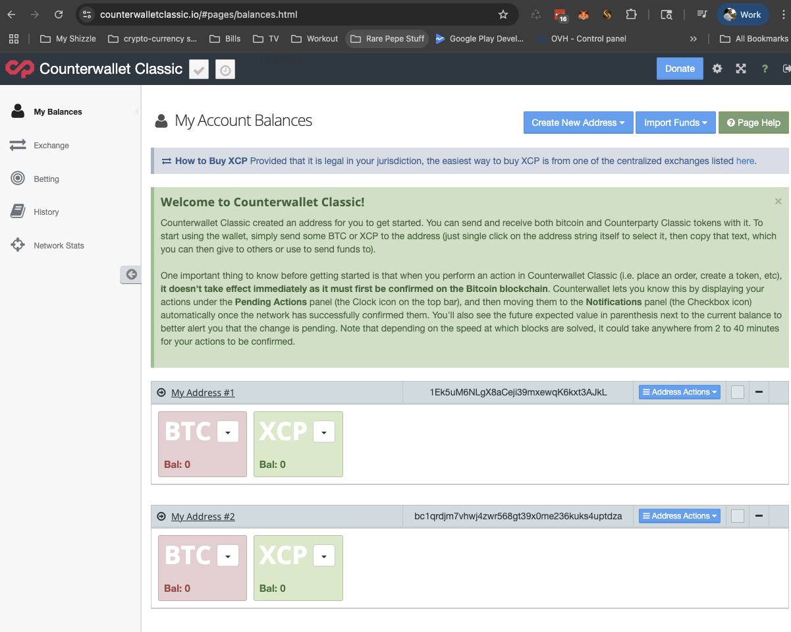The width and height of the screenshot is (791, 632).
Task: Open Workout bookmark folder
Action: [314, 39]
